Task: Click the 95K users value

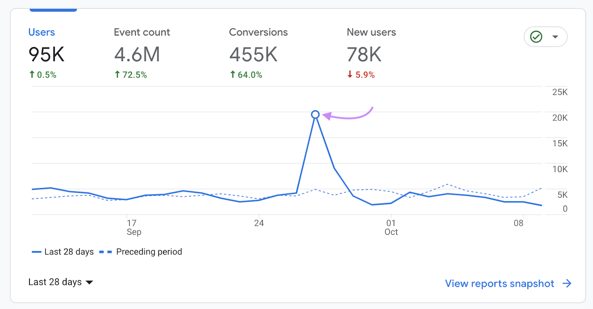Action: coord(47,55)
